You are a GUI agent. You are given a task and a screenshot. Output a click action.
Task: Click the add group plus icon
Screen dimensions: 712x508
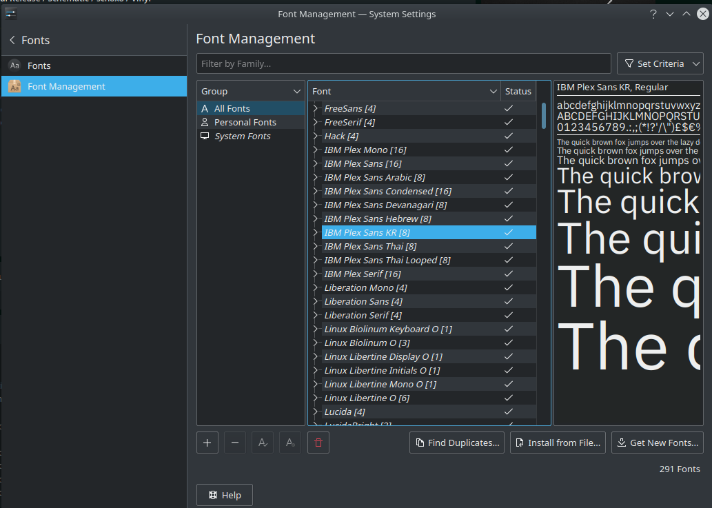207,443
